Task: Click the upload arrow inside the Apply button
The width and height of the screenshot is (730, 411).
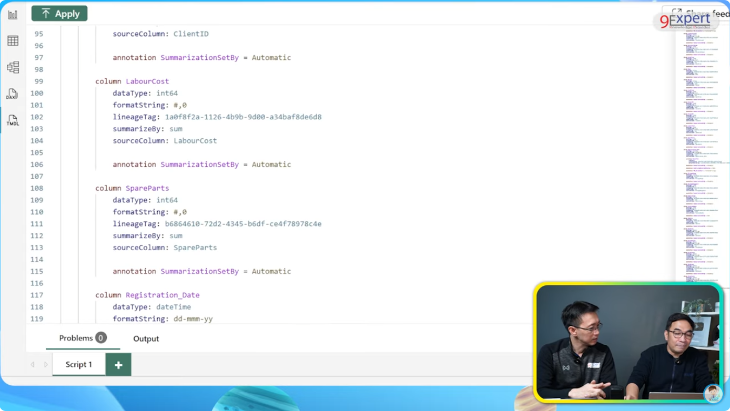Action: pyautogui.click(x=45, y=13)
